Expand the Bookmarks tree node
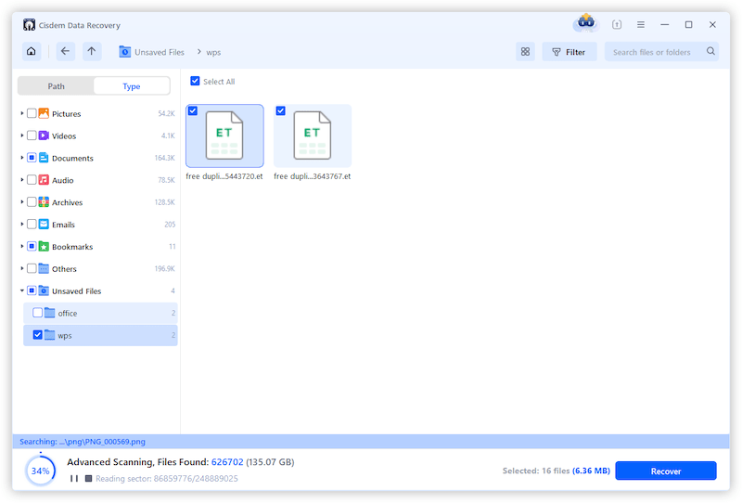 point(21,246)
